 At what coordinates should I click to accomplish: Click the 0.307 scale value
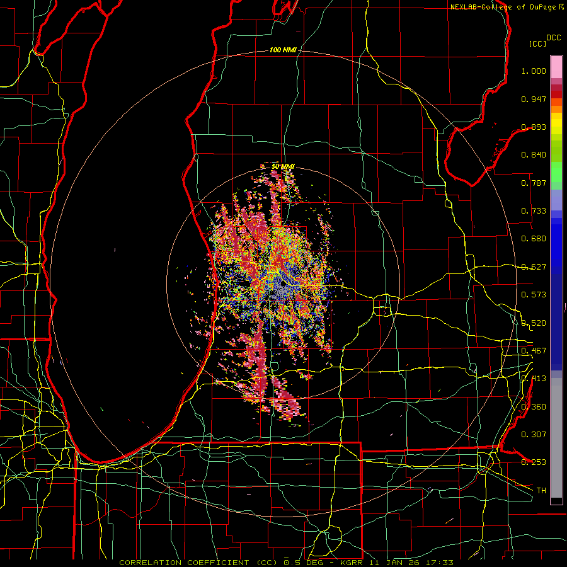(534, 435)
